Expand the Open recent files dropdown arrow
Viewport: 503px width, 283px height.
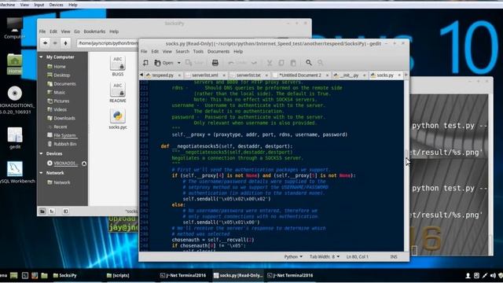coord(179,63)
